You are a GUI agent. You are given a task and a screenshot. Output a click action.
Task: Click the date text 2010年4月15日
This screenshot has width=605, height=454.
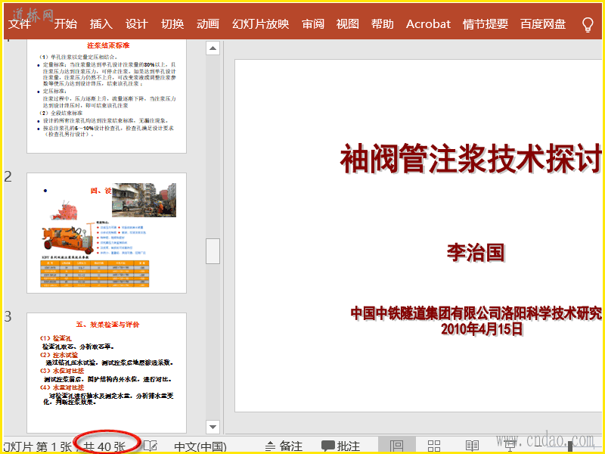pyautogui.click(x=482, y=329)
